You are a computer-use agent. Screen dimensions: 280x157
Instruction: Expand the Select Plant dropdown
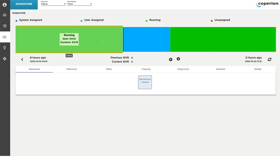coord(53,4)
